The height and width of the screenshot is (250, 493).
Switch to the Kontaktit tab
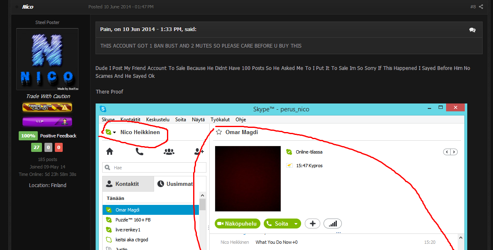(128, 184)
